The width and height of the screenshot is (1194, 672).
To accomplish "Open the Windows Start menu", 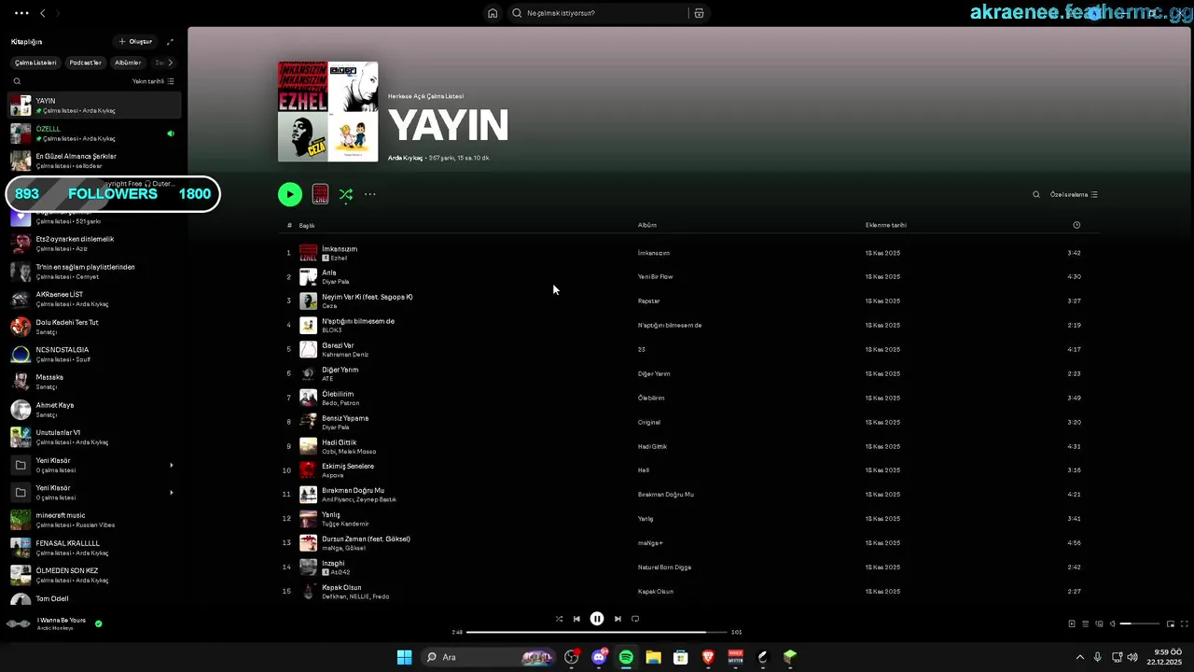I will (404, 657).
